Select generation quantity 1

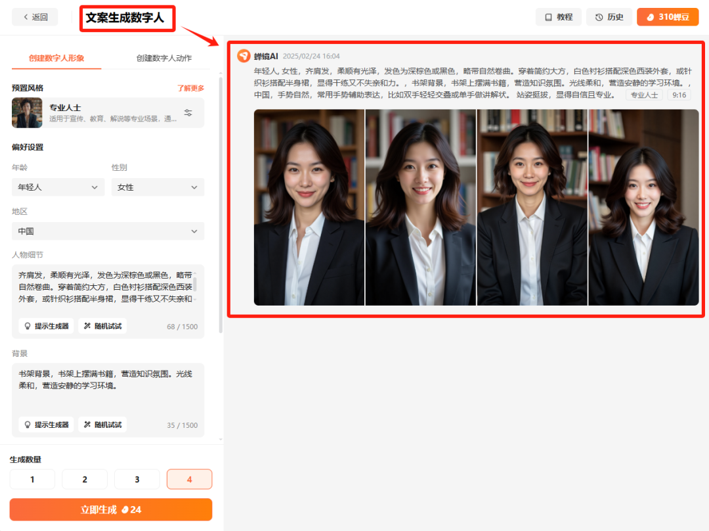pyautogui.click(x=32, y=479)
